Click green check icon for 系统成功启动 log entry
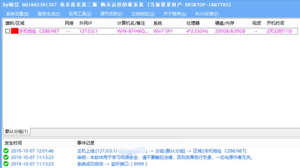Viewport: 300px width, 168px height. [x=6, y=164]
